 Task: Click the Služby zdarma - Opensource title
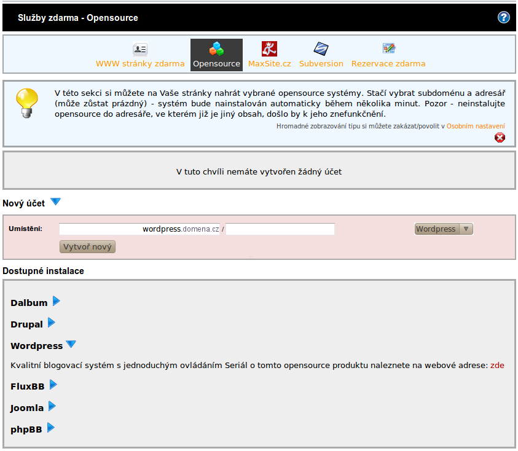[78, 18]
